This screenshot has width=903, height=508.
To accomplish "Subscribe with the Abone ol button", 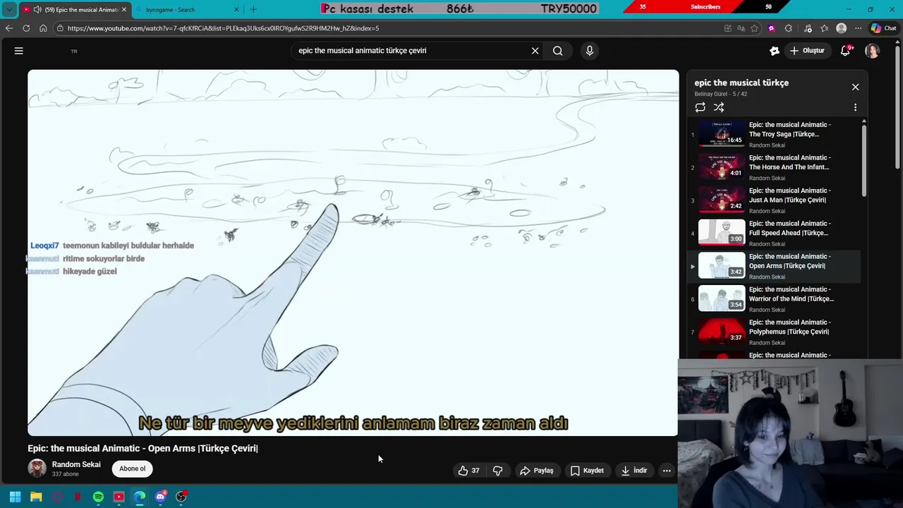I will (132, 468).
